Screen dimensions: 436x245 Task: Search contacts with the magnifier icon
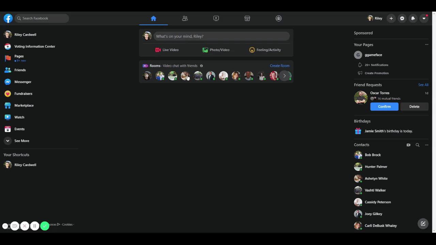[x=418, y=145]
